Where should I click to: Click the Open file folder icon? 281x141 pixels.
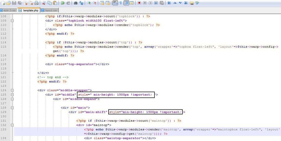click(8, 3)
